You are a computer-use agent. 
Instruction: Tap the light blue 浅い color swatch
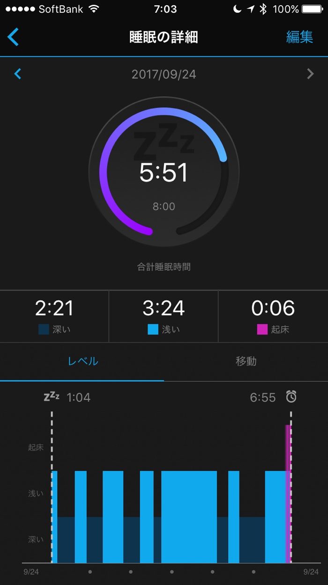point(153,329)
